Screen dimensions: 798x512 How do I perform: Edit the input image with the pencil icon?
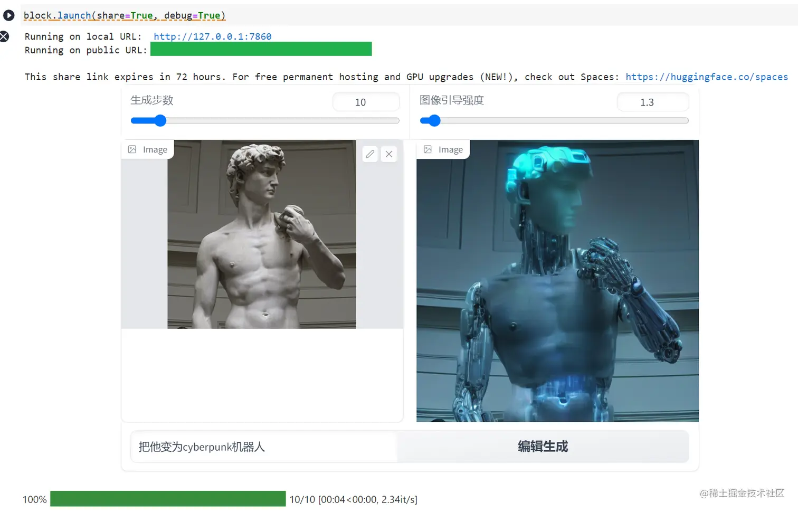(370, 154)
